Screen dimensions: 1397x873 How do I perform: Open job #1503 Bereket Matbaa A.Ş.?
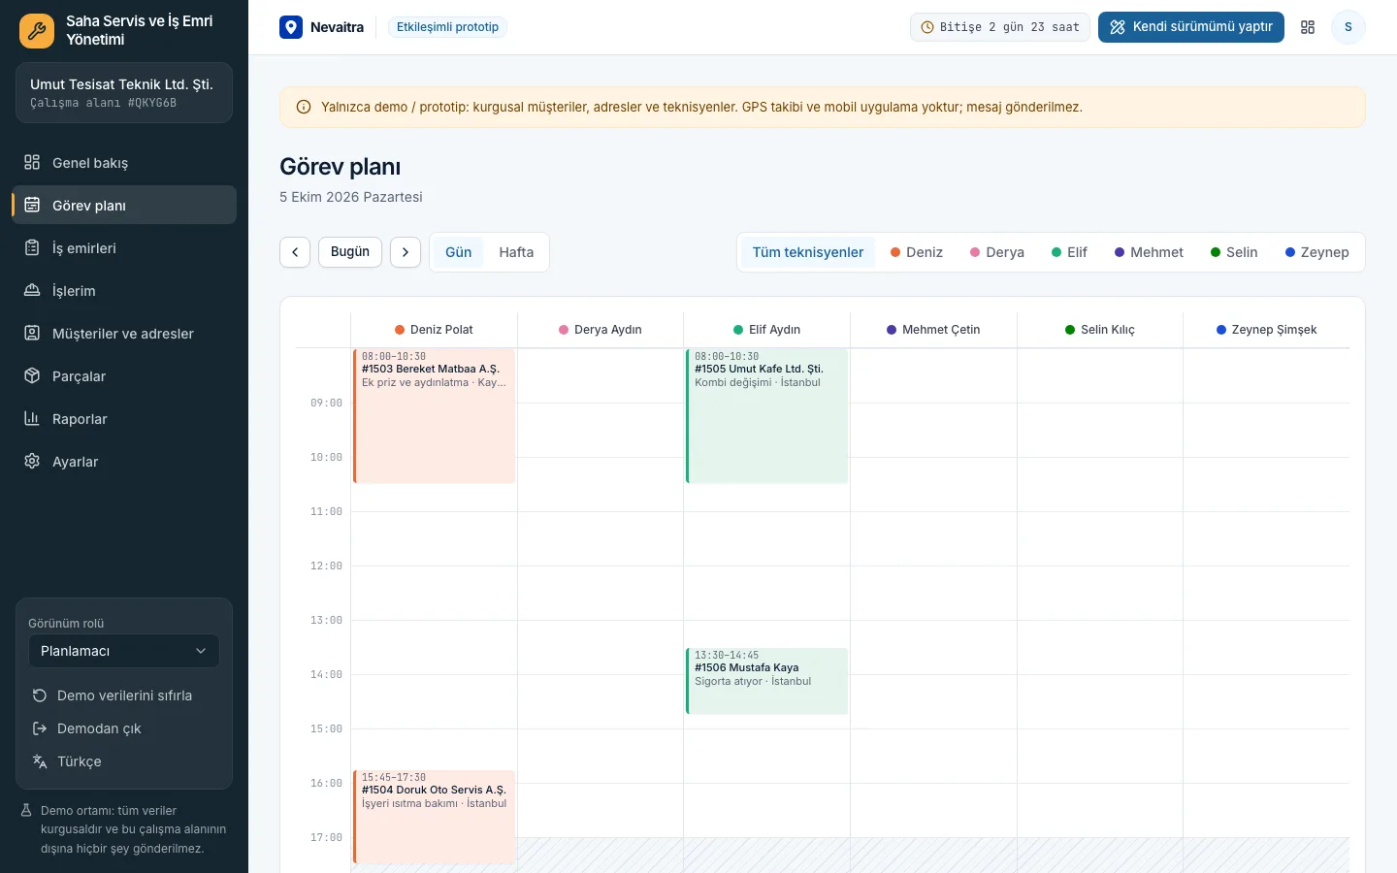(x=434, y=416)
